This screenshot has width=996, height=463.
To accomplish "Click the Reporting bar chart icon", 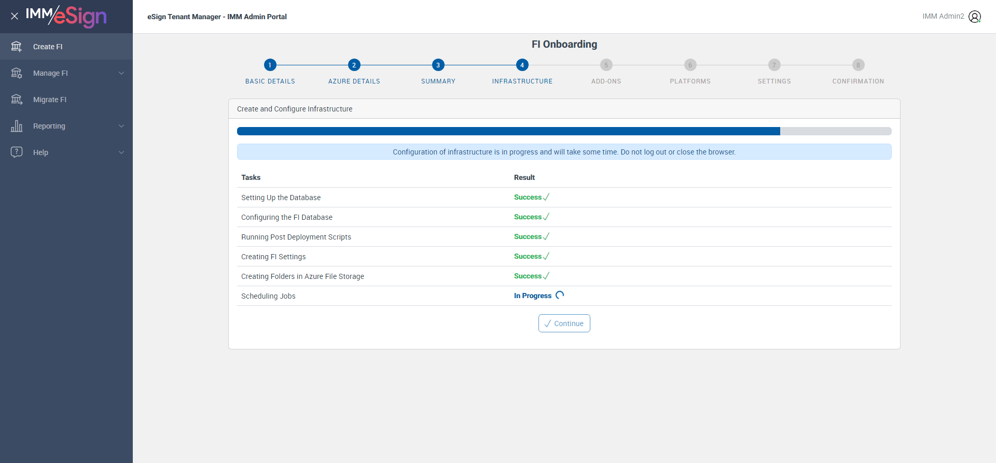I will 17,126.
